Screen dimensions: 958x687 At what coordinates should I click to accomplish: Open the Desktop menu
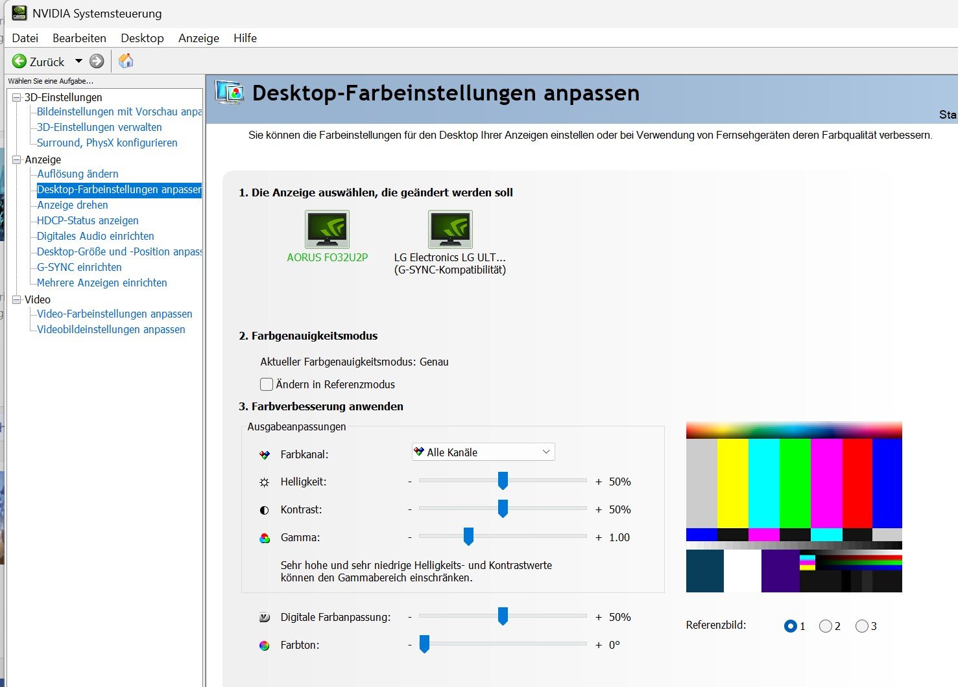pos(142,38)
